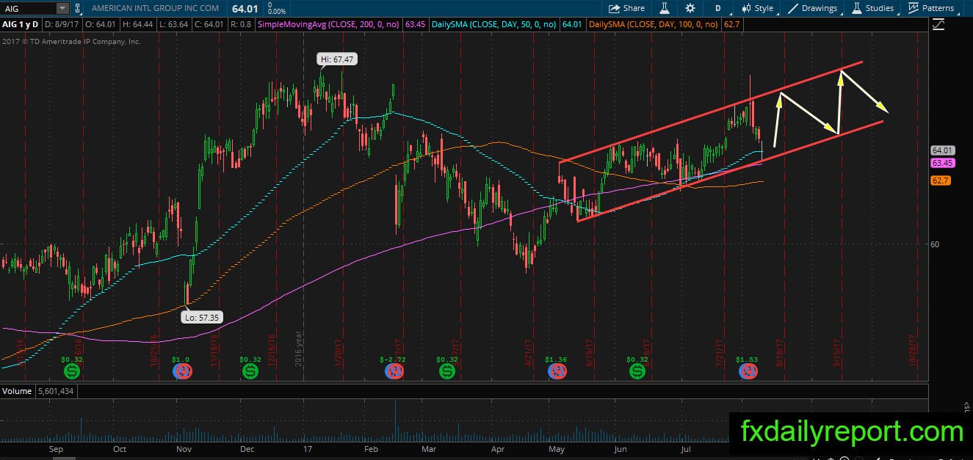
Task: Click the November $1.0 earnings icon
Action: 181,372
